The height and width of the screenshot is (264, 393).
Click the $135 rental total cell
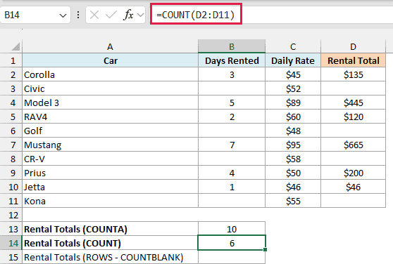tap(353, 74)
